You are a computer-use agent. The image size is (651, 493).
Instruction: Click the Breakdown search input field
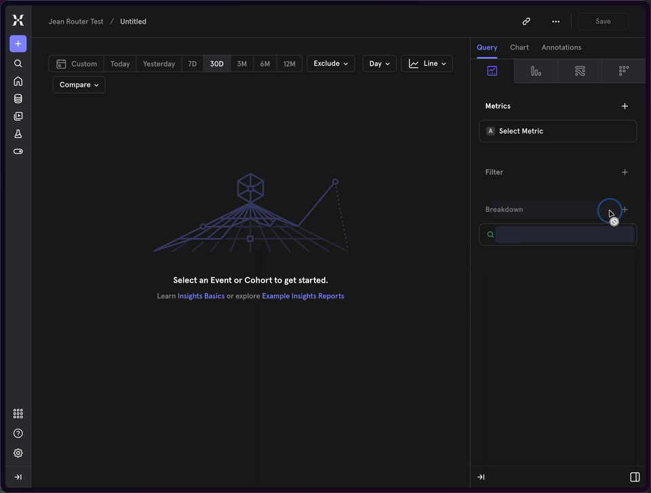click(x=564, y=235)
